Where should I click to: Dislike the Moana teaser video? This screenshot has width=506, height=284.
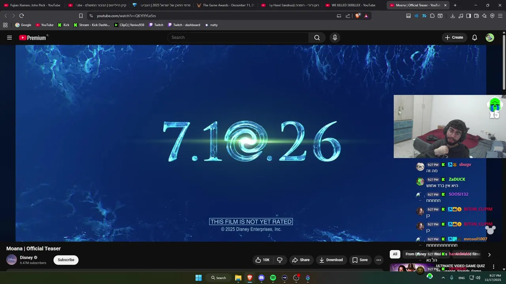pyautogui.click(x=280, y=260)
